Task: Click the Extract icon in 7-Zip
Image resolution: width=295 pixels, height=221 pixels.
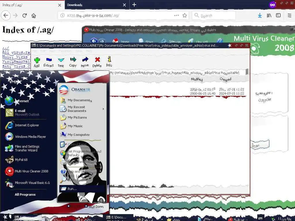Action: click(x=48, y=62)
